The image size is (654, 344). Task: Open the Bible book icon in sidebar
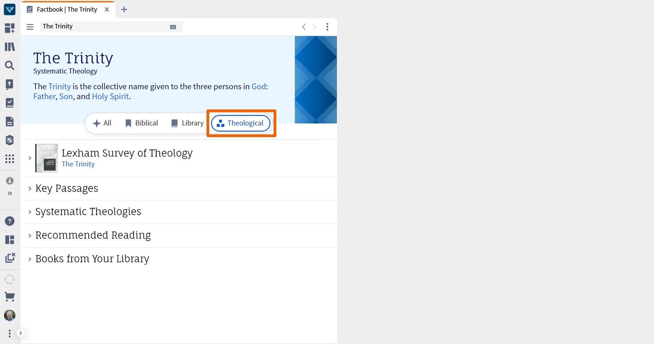pos(10,84)
